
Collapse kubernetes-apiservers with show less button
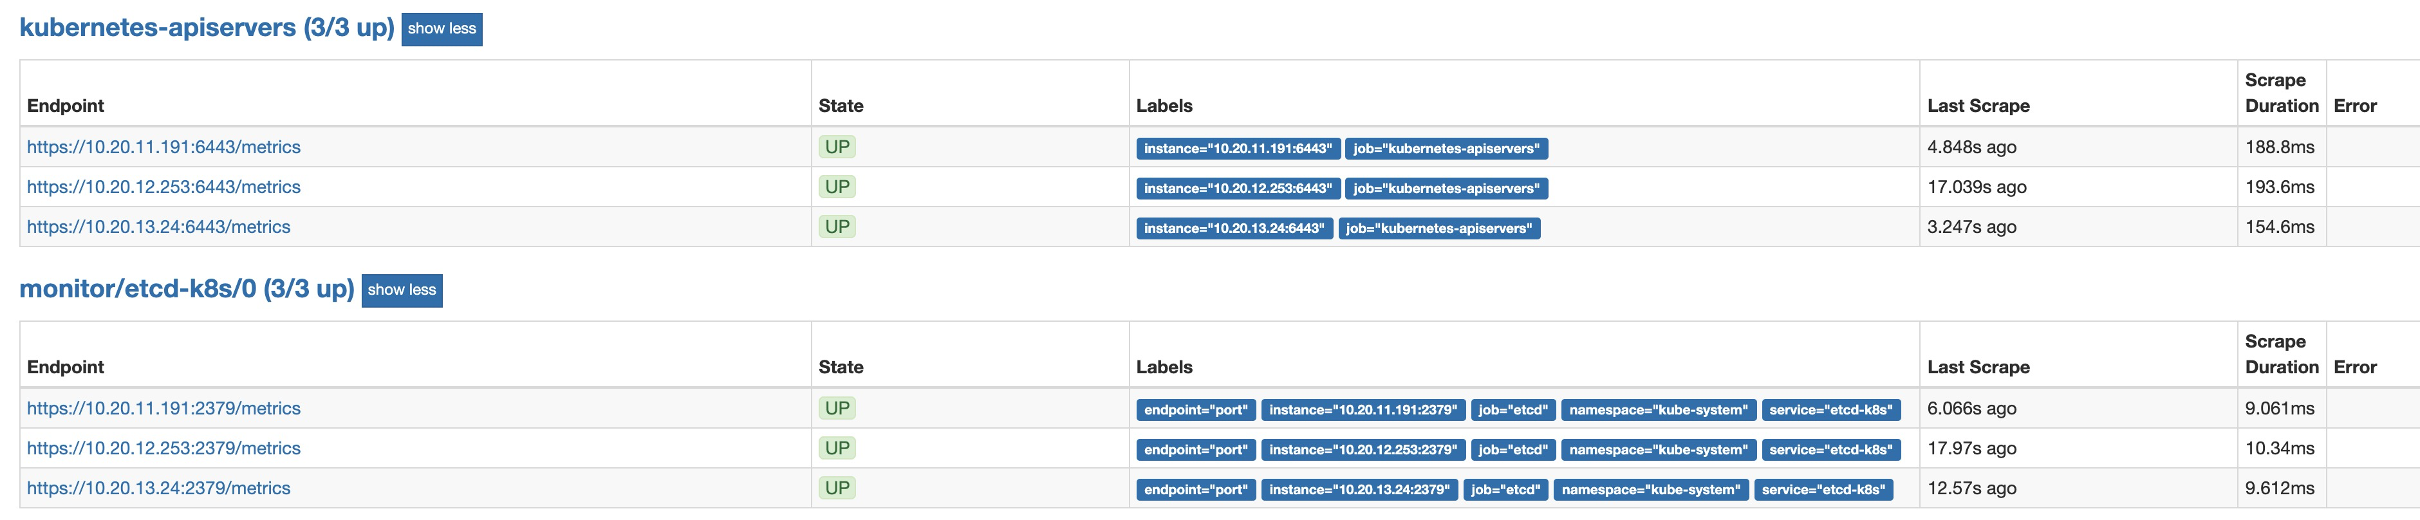[442, 29]
